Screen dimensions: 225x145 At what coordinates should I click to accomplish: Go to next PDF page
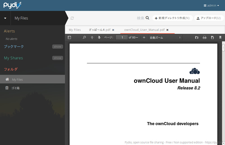coord(99,38)
